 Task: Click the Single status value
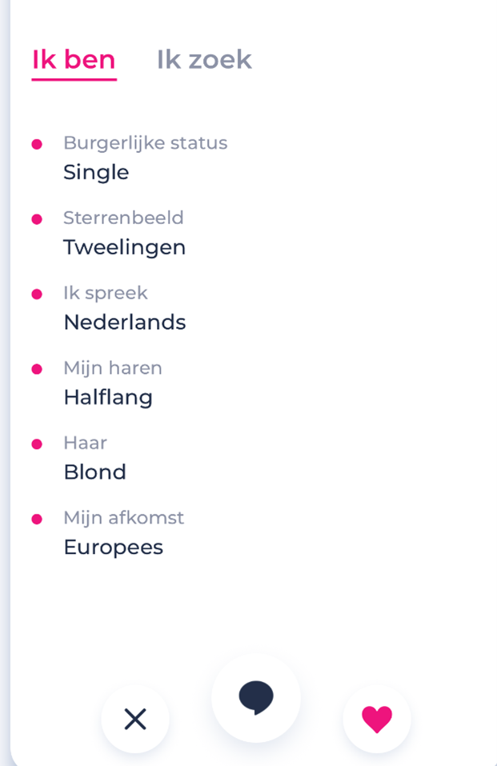96,173
